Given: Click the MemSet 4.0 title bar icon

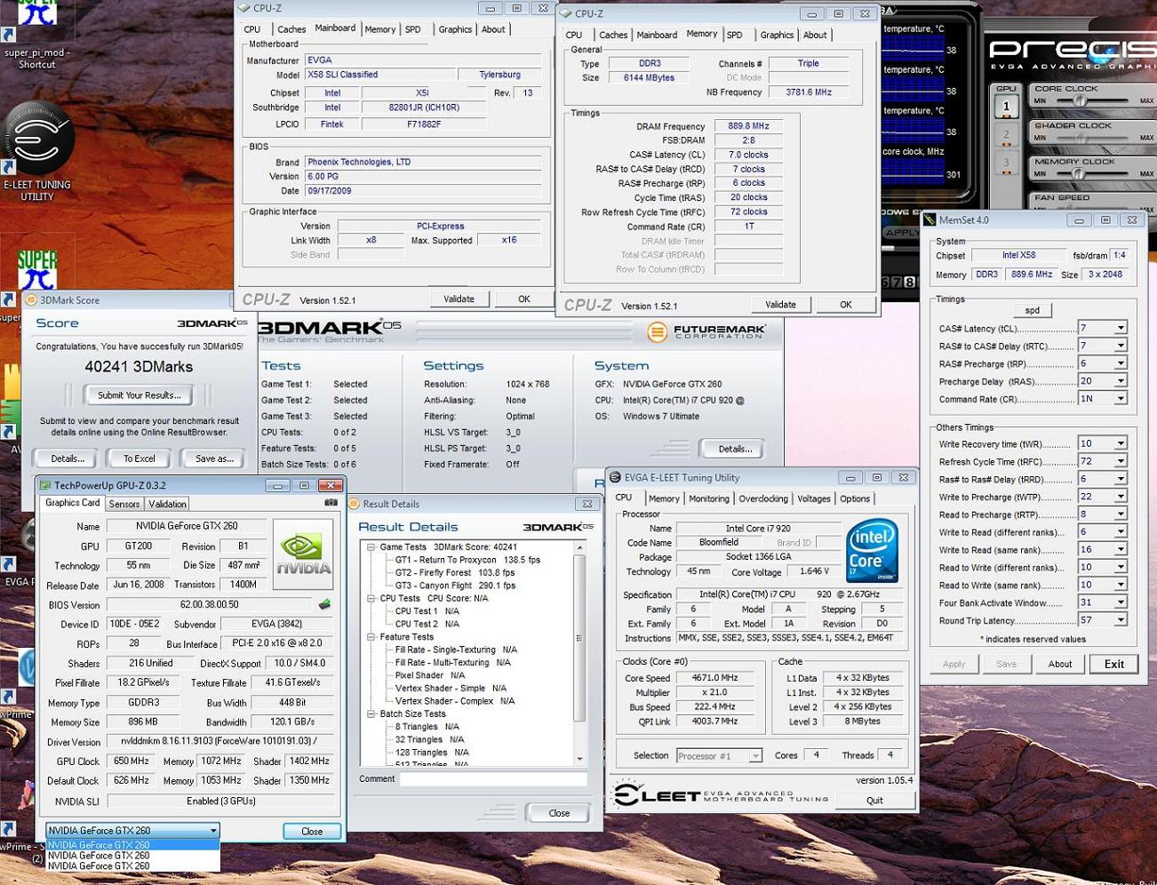Looking at the screenshot, I should click(930, 219).
